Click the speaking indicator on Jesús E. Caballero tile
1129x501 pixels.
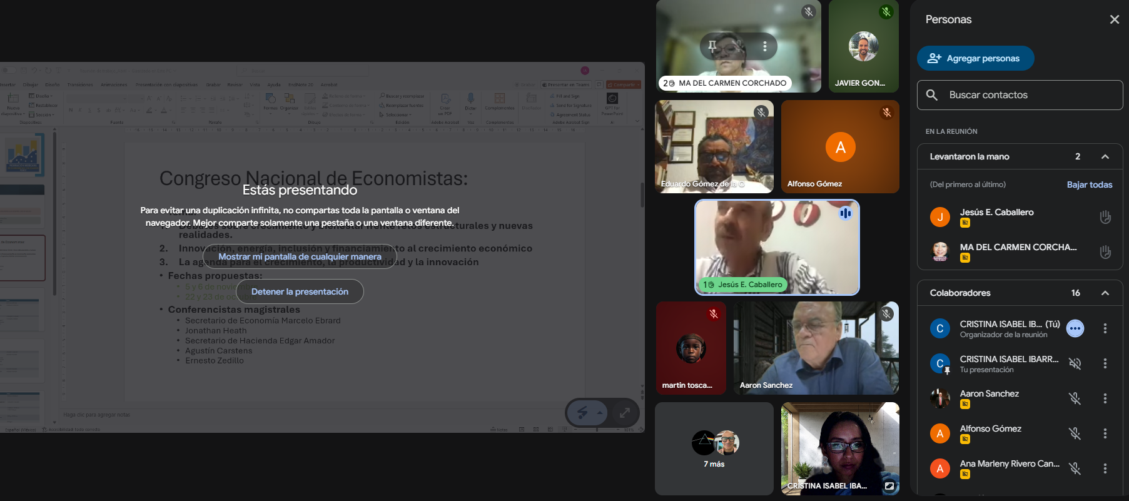[846, 213]
